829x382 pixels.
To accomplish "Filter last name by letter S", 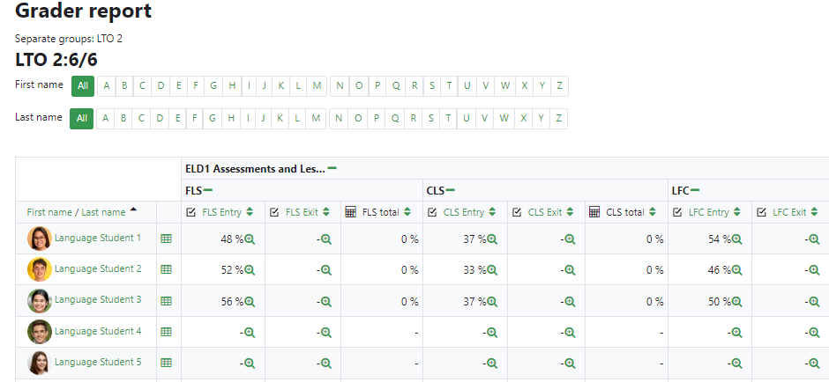I will (x=432, y=118).
